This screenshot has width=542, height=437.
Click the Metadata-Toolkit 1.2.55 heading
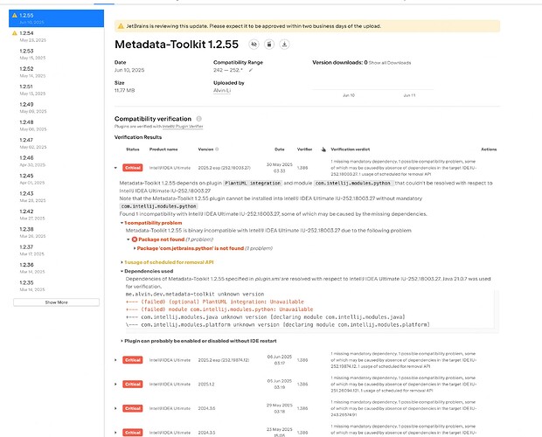177,45
